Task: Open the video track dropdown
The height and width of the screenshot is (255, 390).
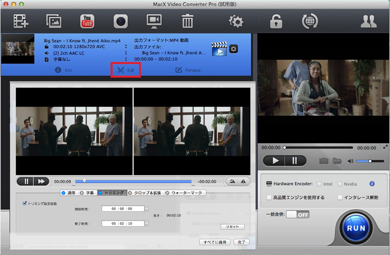Action: [x=126, y=46]
